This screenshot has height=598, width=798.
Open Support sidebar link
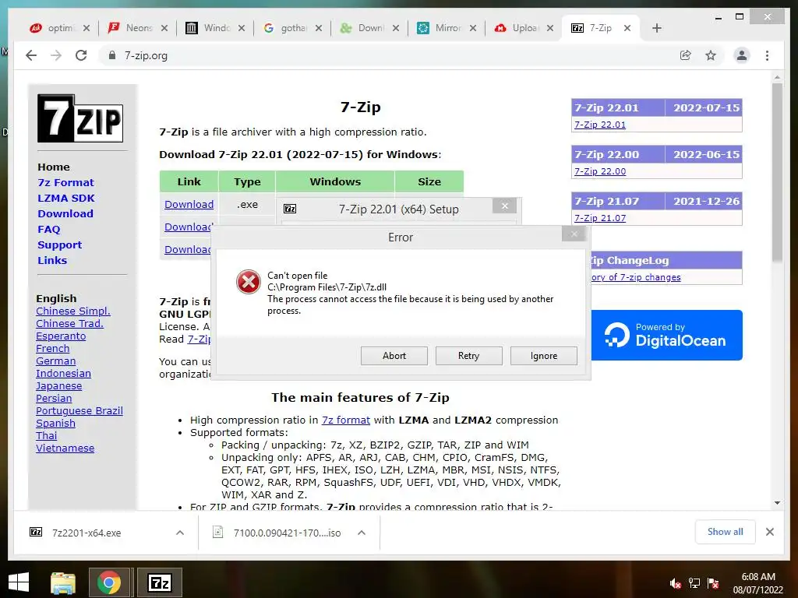(59, 244)
